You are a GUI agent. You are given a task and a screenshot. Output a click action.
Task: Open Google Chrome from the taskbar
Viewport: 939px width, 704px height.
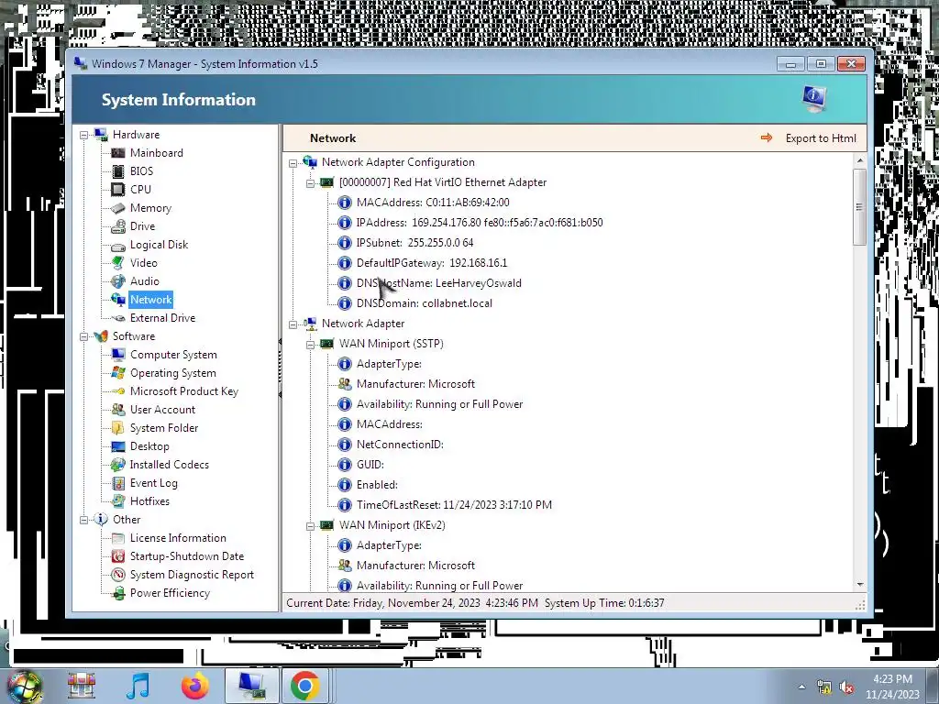[304, 686]
